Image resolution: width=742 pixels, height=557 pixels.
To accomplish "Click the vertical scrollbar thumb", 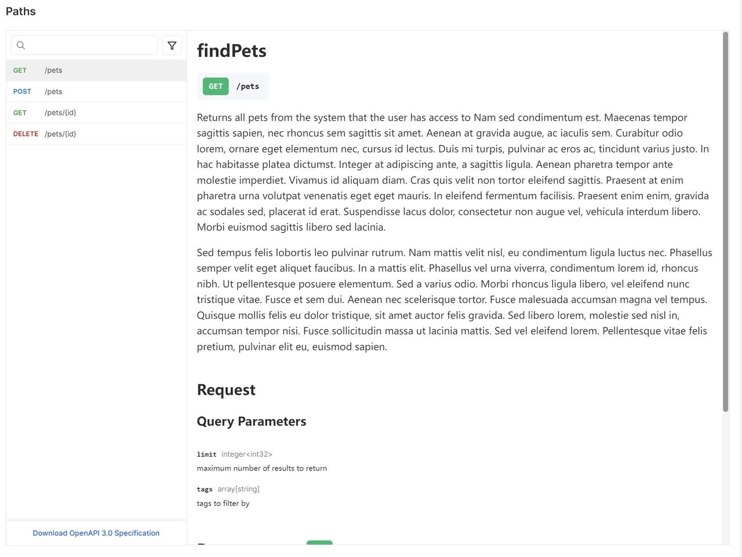I will click(725, 220).
